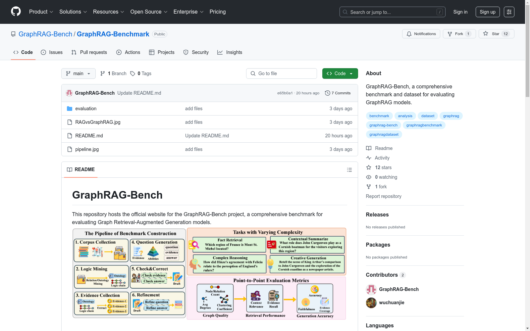Click the search magnifier icon in header
The image size is (530, 331).
345,12
